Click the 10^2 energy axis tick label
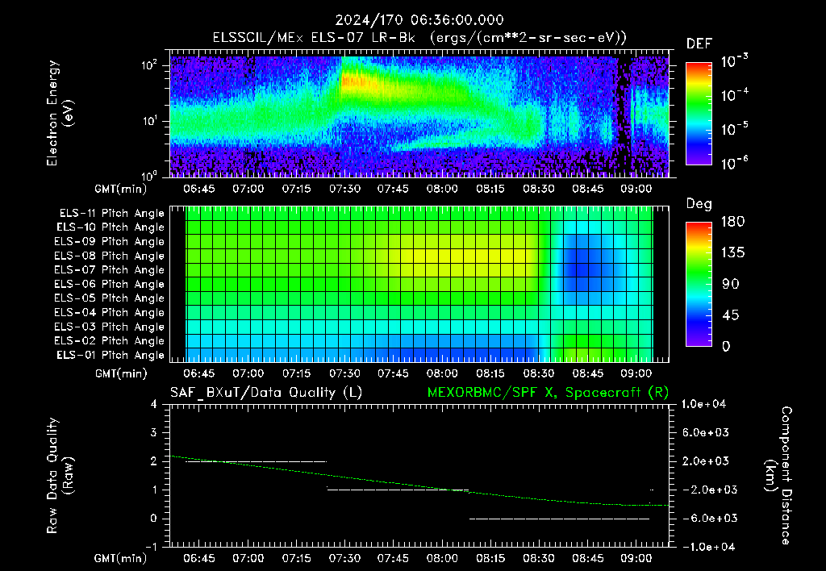 (x=149, y=65)
